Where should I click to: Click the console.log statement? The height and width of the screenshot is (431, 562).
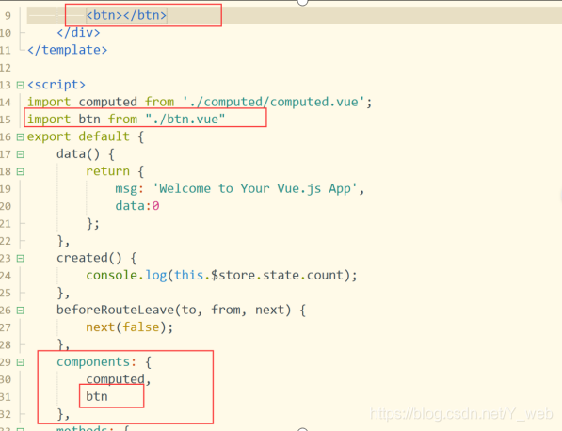point(221,275)
